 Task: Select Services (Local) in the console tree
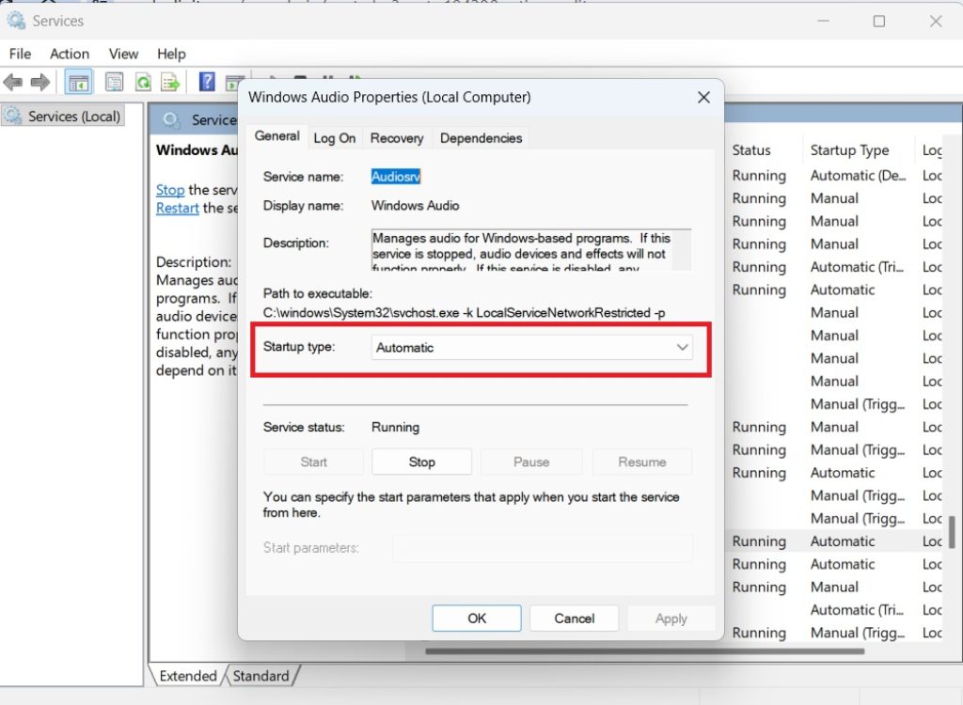pos(63,116)
